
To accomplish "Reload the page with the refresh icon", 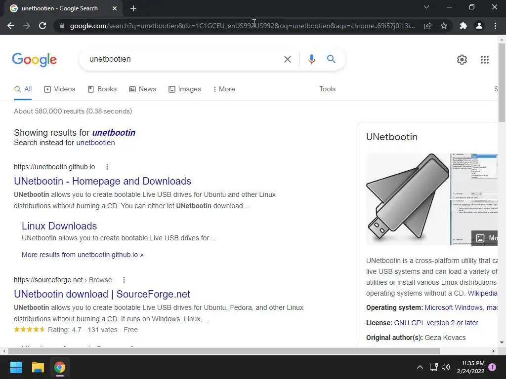I will [42, 26].
